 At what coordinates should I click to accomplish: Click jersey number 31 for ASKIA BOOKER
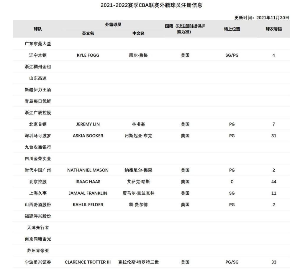point(274,135)
